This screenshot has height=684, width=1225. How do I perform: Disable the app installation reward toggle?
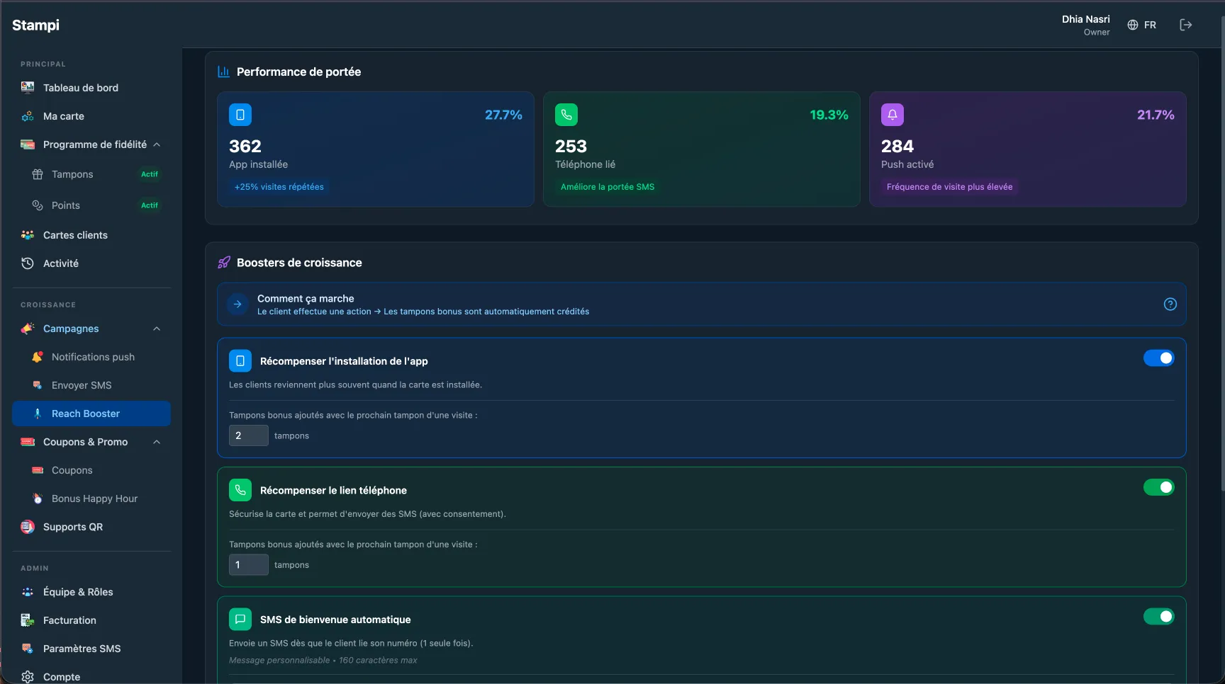[x=1158, y=358]
